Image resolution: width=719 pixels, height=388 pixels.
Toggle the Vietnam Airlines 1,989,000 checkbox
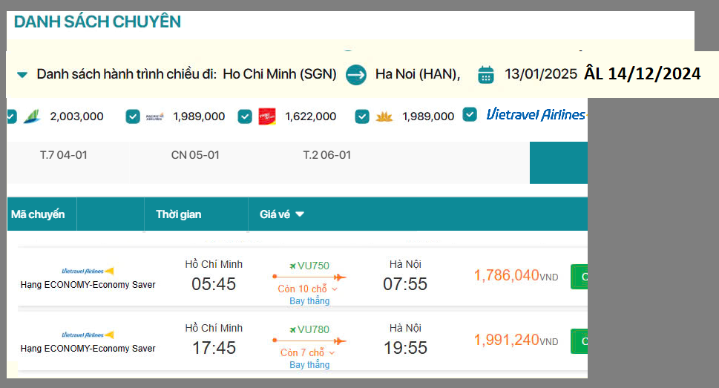click(362, 116)
